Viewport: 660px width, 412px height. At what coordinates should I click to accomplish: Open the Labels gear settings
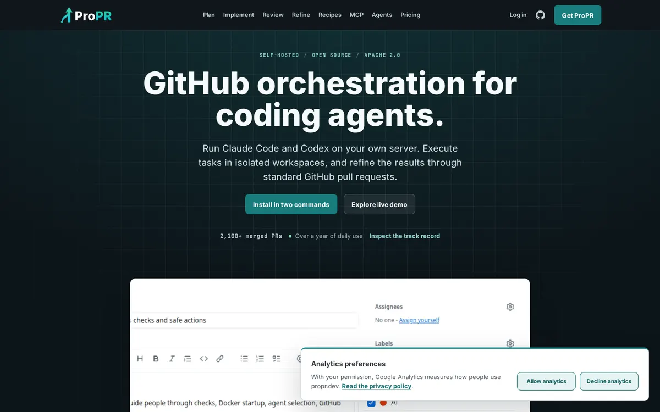(x=510, y=344)
